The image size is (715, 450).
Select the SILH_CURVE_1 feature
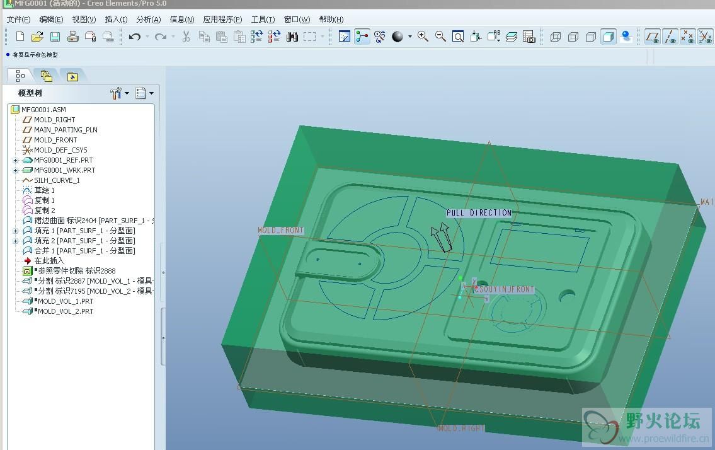57,180
